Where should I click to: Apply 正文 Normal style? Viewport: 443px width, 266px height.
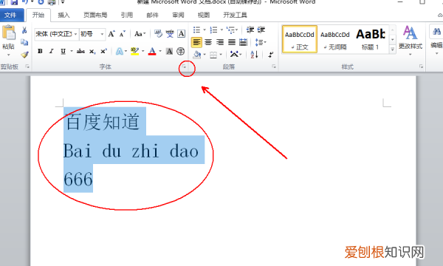300,39
